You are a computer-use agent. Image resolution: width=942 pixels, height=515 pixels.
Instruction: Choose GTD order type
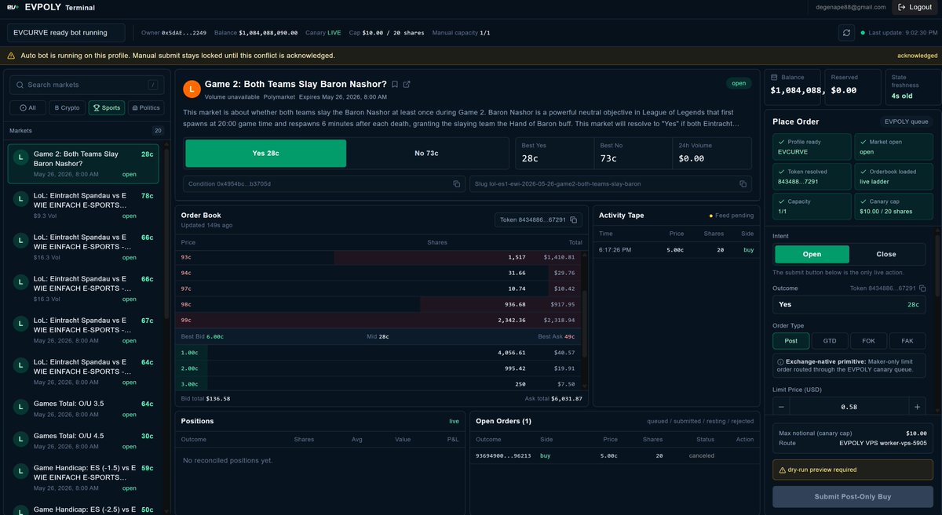(x=830, y=341)
